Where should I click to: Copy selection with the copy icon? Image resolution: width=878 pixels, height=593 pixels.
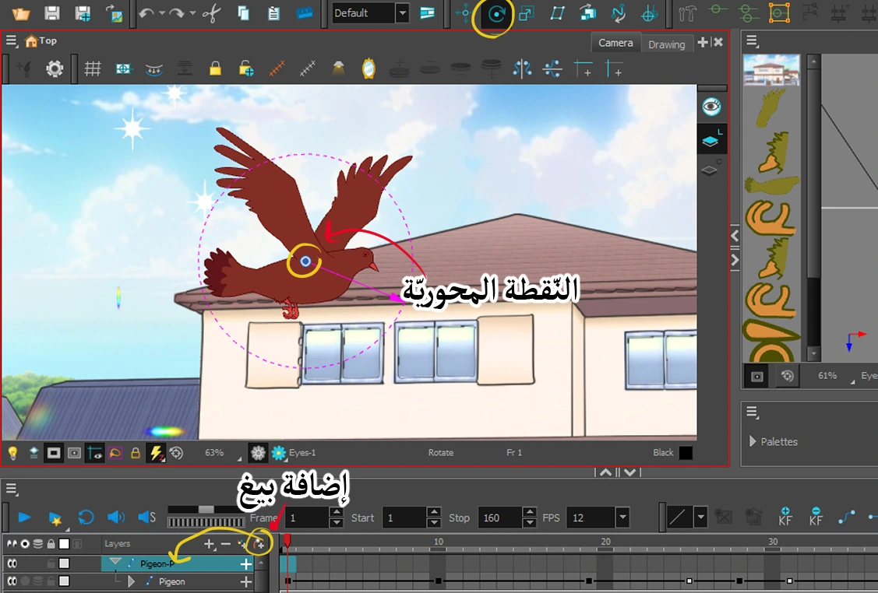pos(243,13)
